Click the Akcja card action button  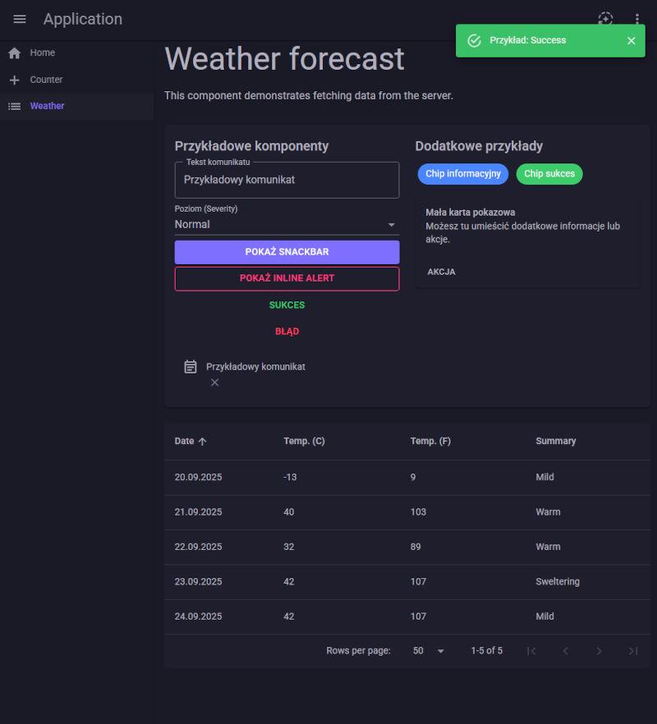coord(441,272)
